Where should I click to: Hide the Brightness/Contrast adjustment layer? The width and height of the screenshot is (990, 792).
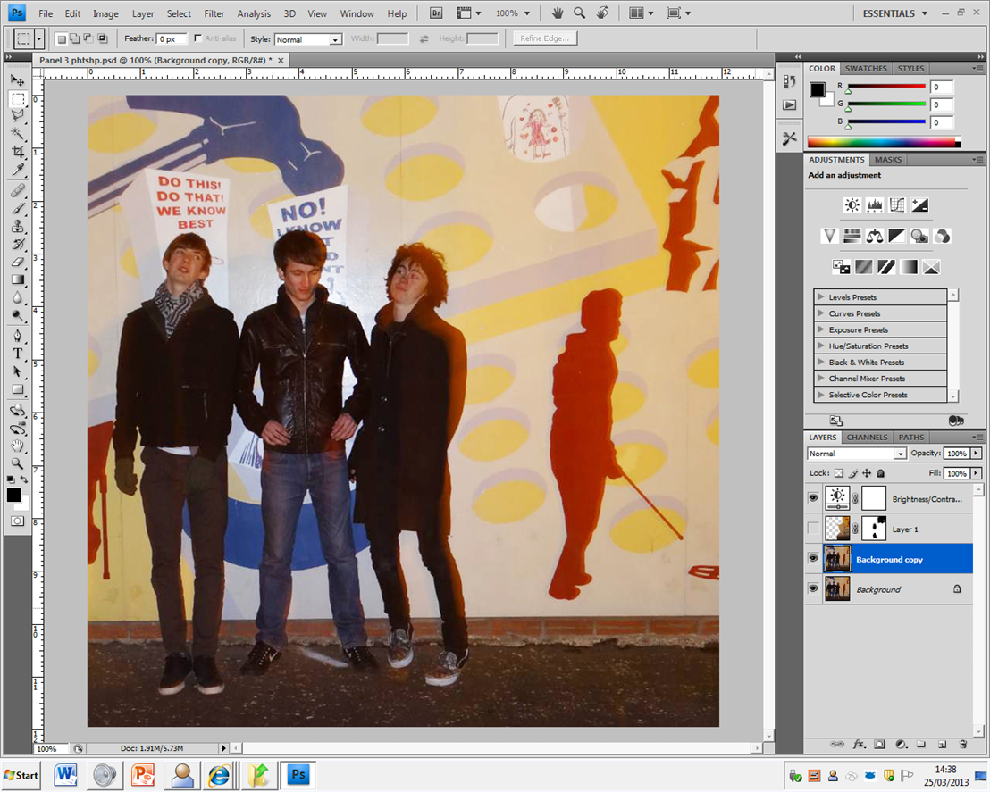(x=813, y=497)
